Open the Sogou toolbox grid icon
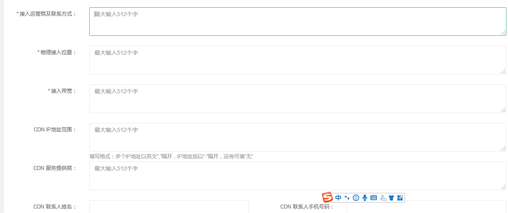 pos(400,198)
